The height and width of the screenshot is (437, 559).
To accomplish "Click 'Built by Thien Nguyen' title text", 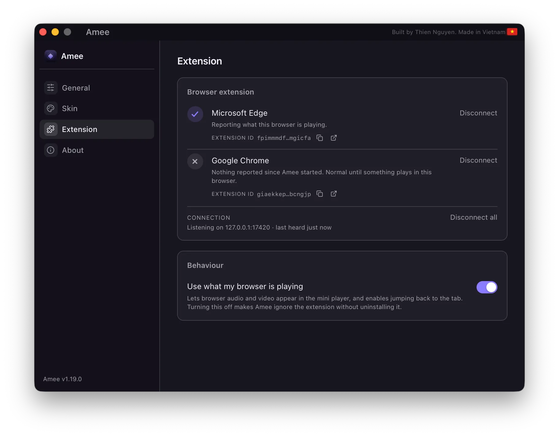I will [424, 32].
